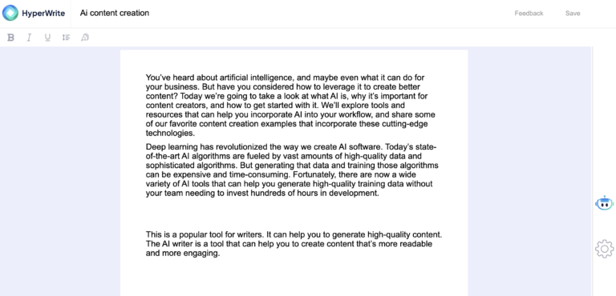The image size is (616, 296).
Task: Click the blank gap between second and third paragraphs
Action: [294, 214]
